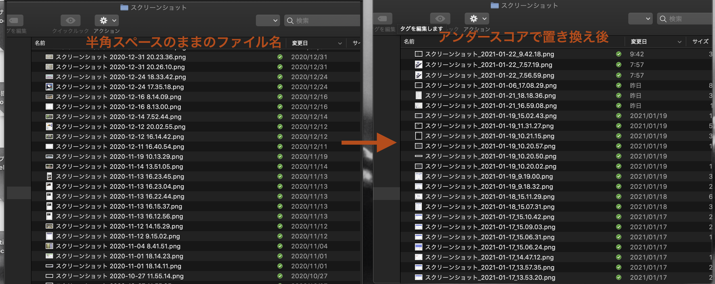The height and width of the screenshot is (284, 715).
Task: Click green sync status icon of 2020-11-19 10.13.29.png
Action: 280,157
